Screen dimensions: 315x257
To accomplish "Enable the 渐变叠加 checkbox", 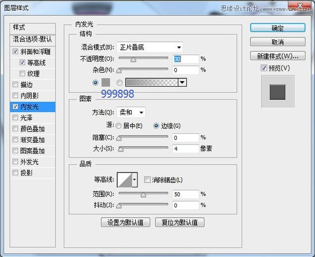I will 15,140.
